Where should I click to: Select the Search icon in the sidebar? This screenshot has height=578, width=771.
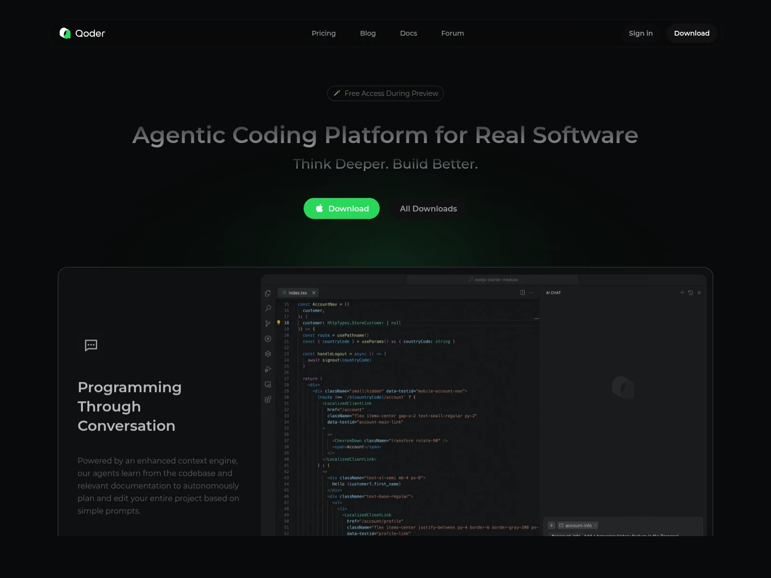pos(268,308)
